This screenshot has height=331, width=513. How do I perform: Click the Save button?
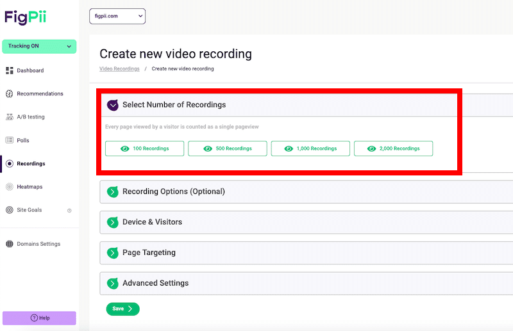[x=122, y=309]
